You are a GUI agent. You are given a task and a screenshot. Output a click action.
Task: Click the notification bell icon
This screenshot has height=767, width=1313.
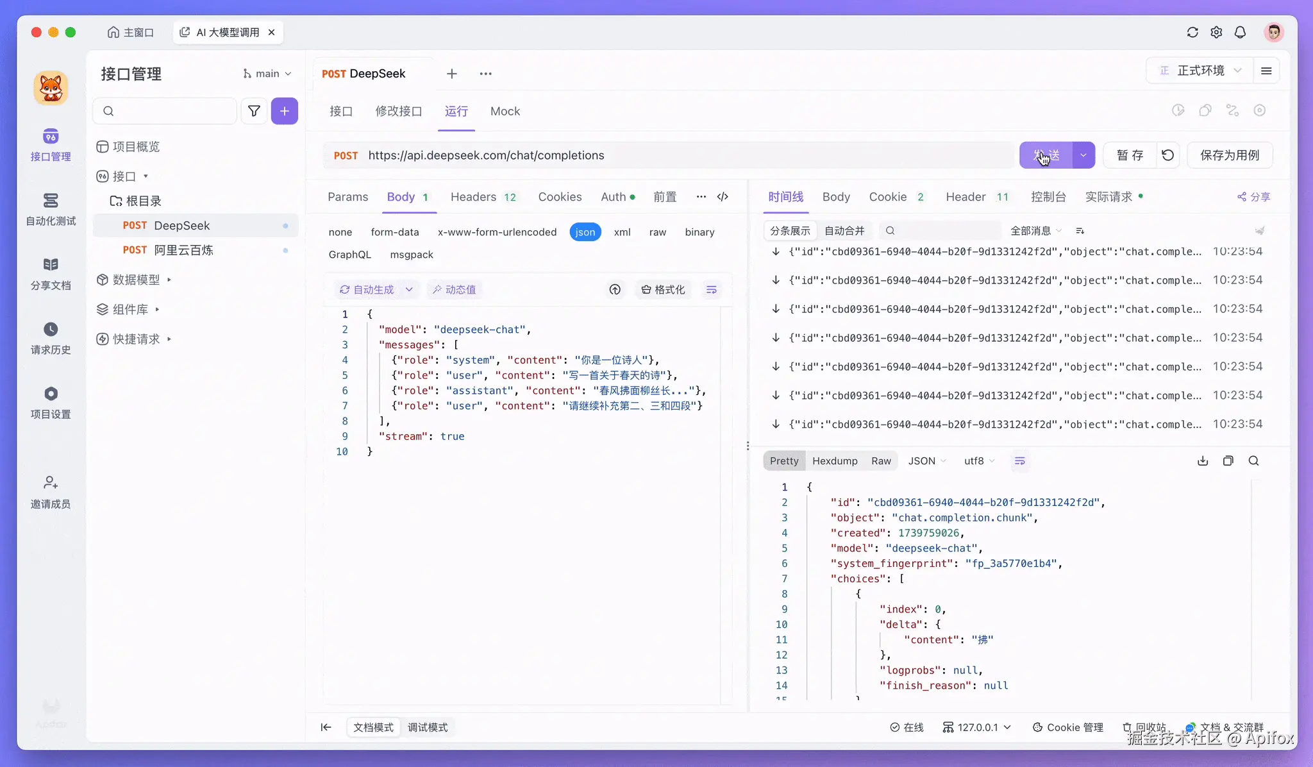1240,32
